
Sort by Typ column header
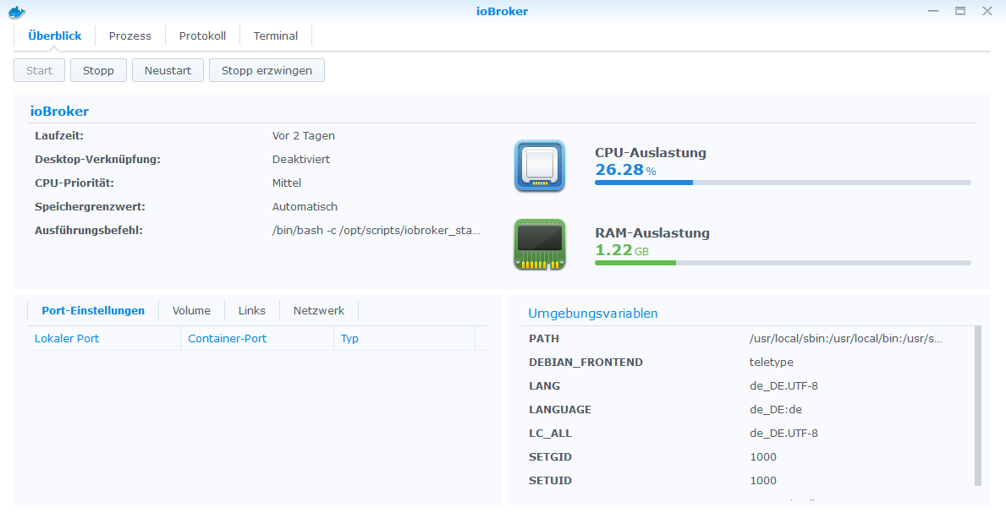coord(404,339)
